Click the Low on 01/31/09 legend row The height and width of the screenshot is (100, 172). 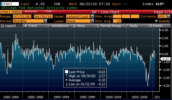85,84
